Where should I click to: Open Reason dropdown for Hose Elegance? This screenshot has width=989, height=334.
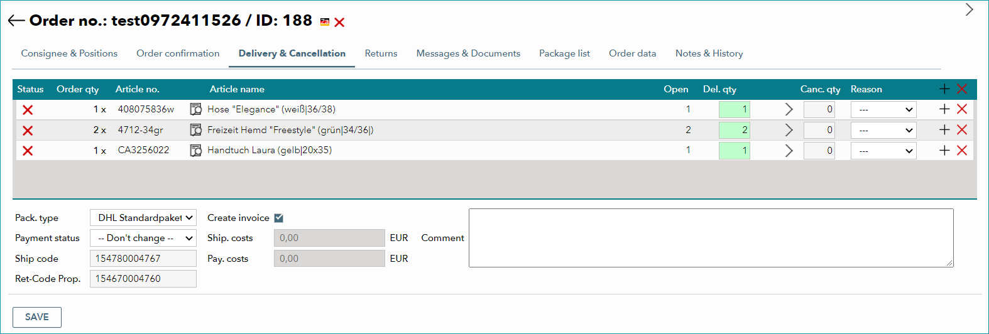[883, 109]
